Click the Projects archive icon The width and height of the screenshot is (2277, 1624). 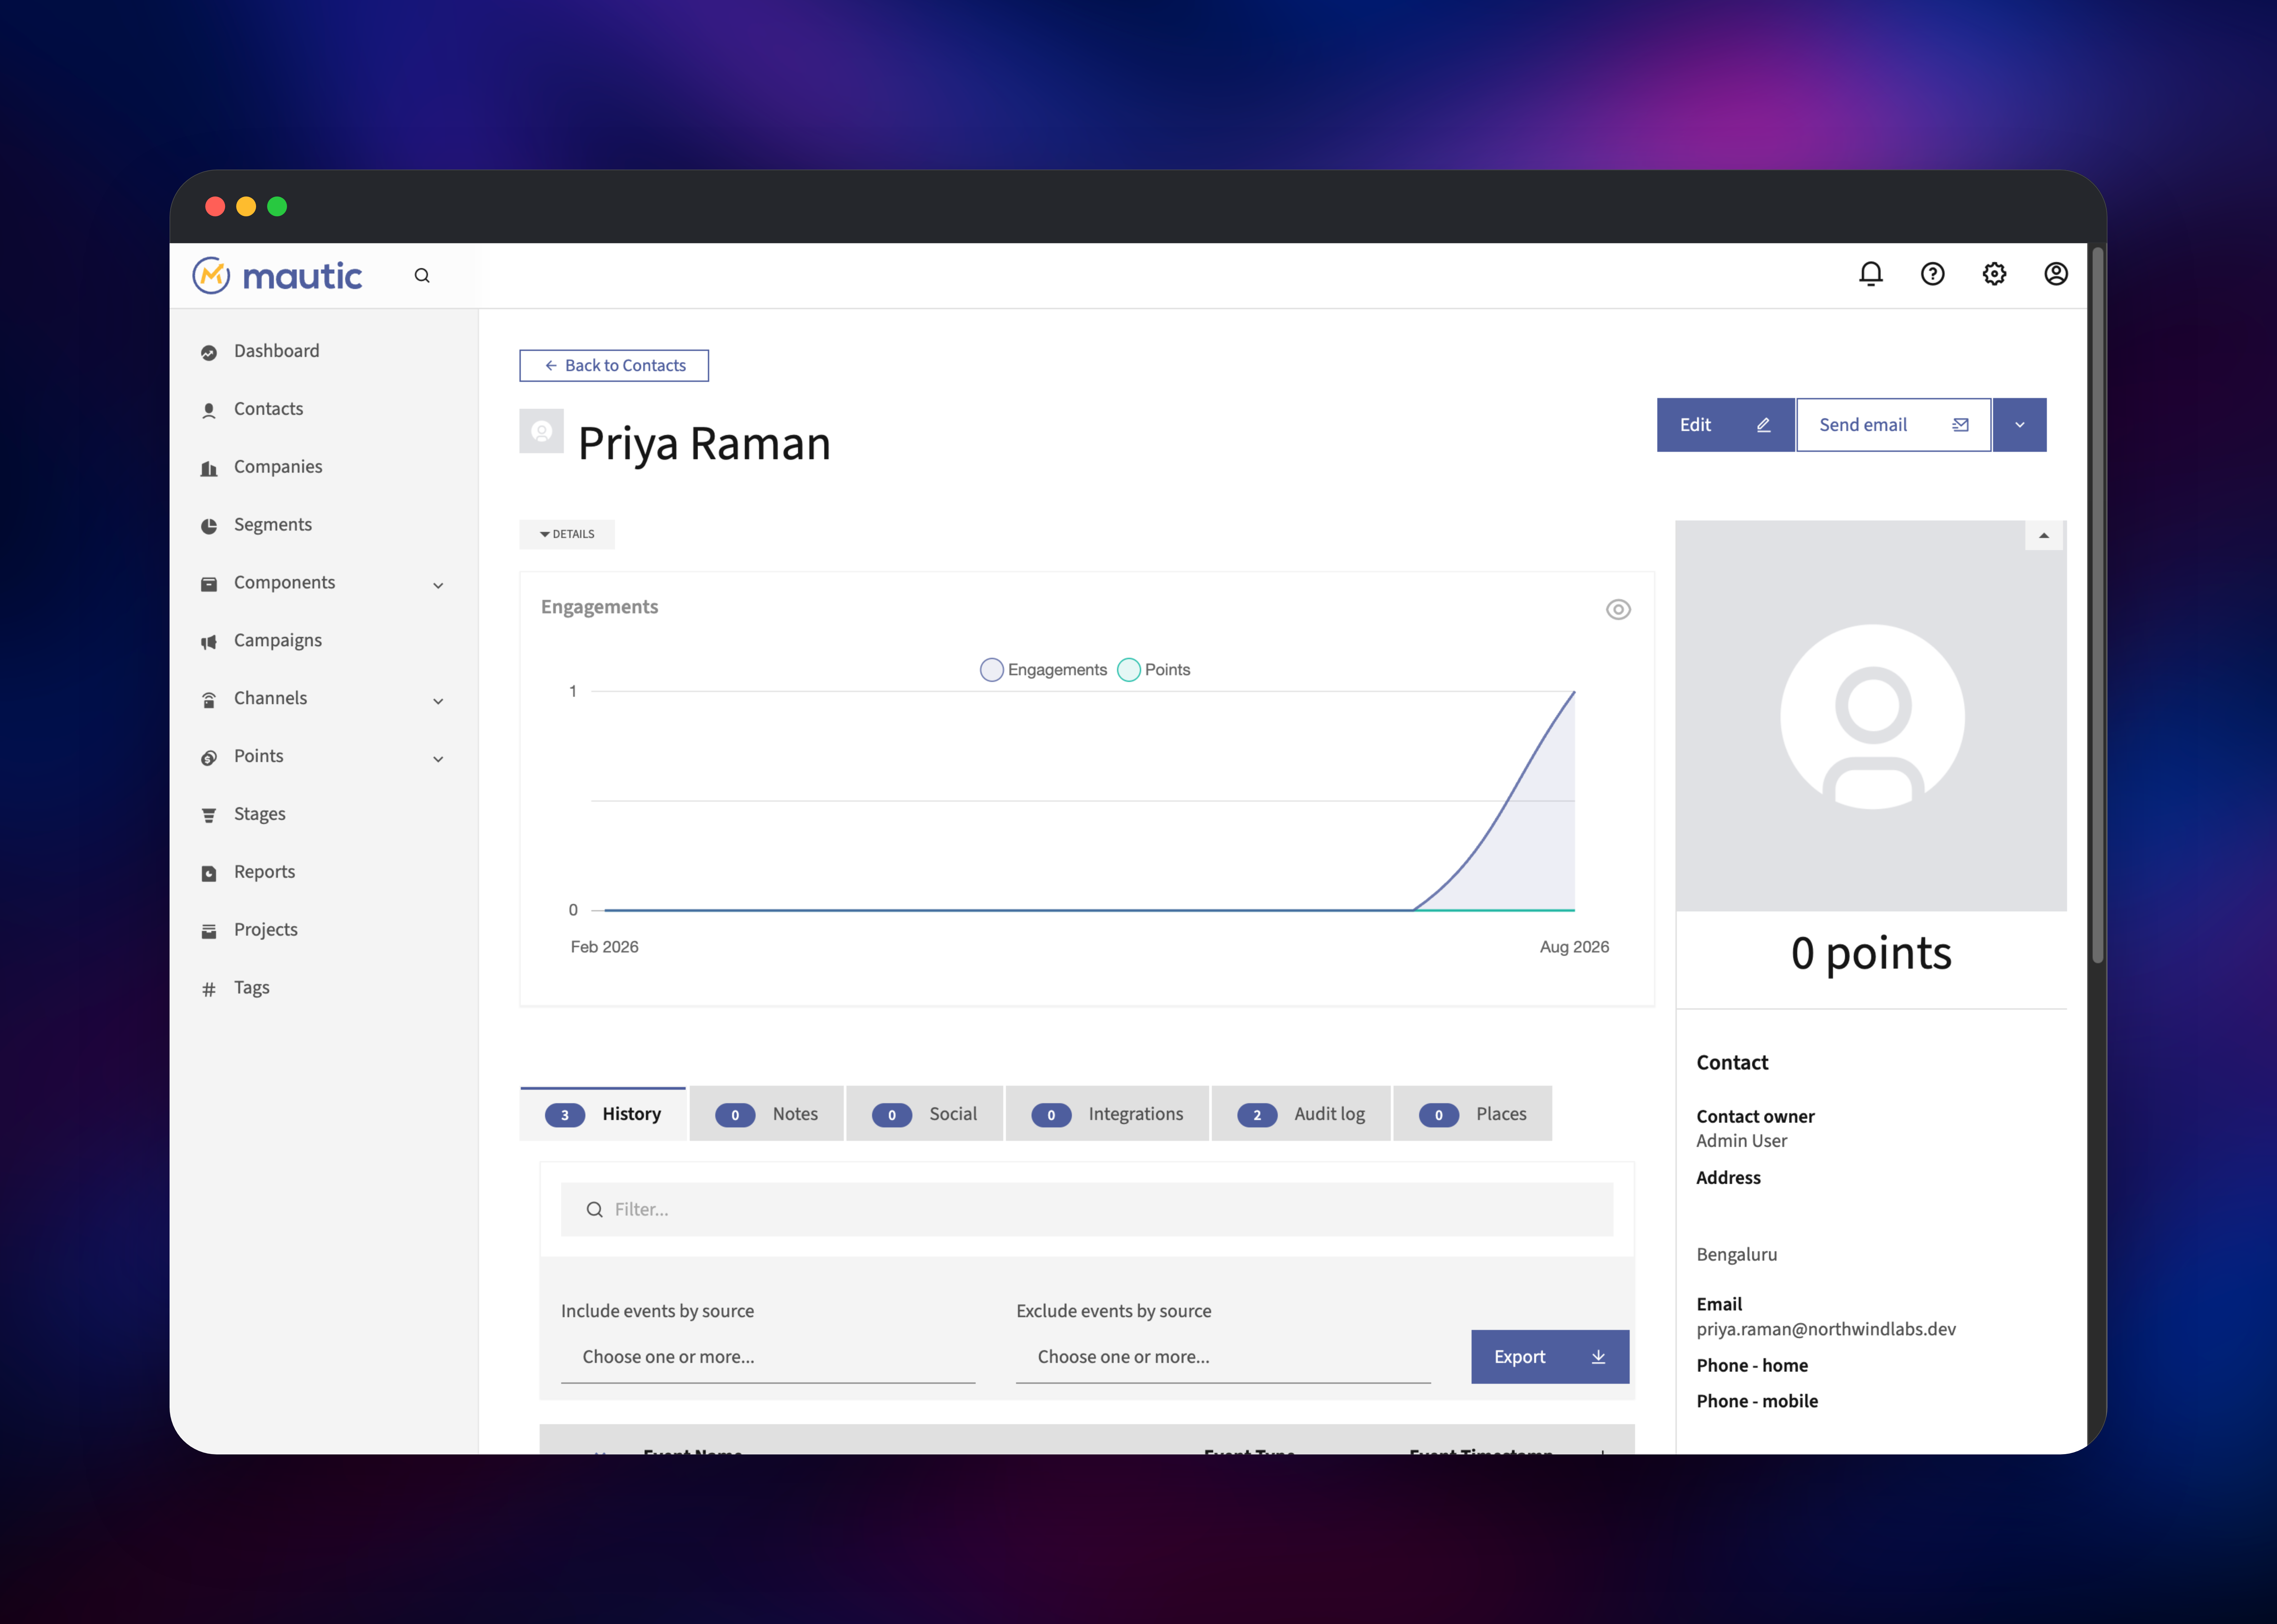(x=209, y=932)
